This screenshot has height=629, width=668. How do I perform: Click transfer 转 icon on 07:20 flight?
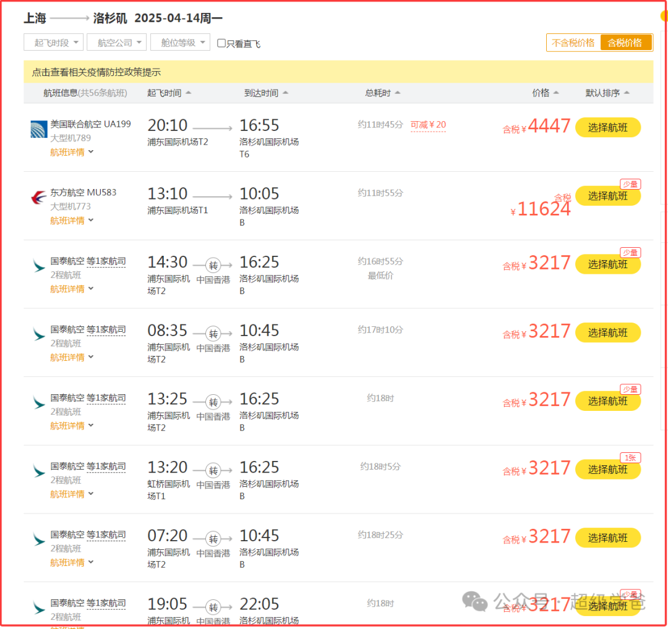(x=213, y=539)
